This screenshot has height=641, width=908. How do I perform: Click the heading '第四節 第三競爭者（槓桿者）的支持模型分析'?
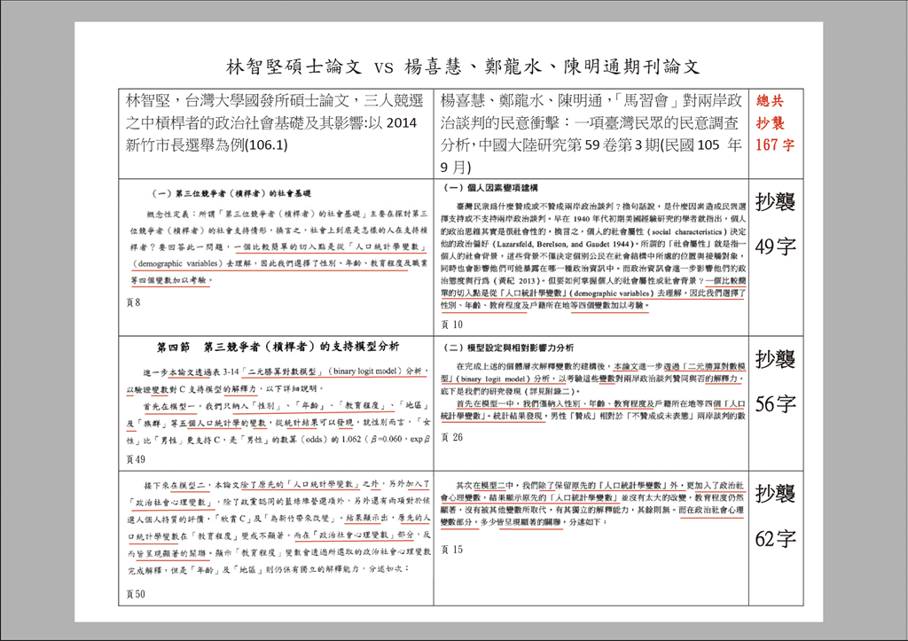click(x=278, y=347)
